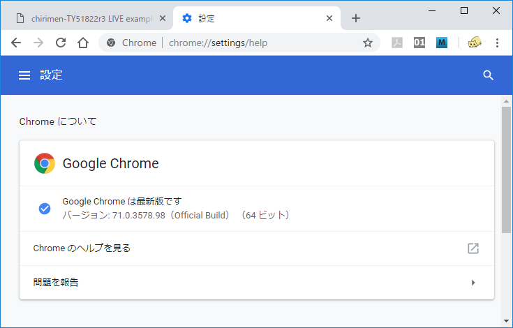Click the blue 'M' extension icon
The image size is (513, 328).
point(442,43)
